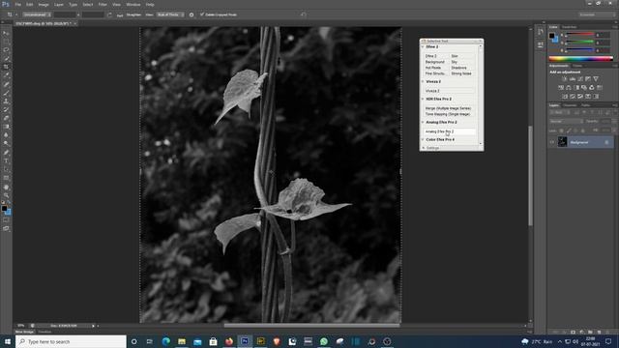Select the Zoom tool

6,195
